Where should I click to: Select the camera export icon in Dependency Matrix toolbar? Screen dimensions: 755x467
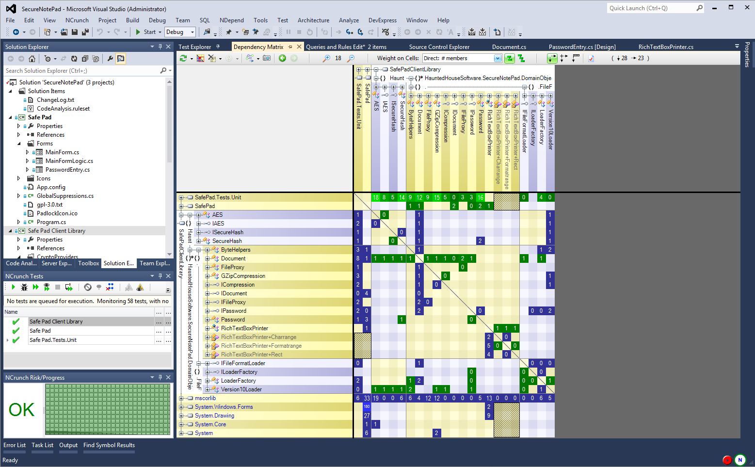(x=267, y=58)
